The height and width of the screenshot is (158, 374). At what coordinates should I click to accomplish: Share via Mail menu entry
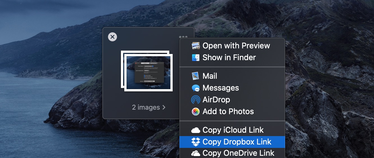pyautogui.click(x=232, y=76)
